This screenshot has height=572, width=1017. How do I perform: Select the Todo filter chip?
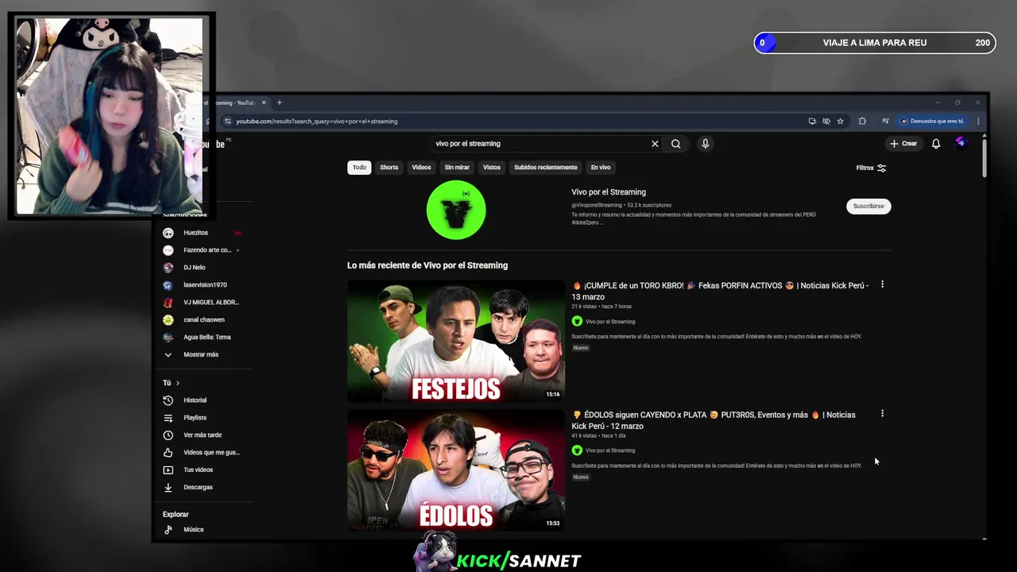click(359, 168)
